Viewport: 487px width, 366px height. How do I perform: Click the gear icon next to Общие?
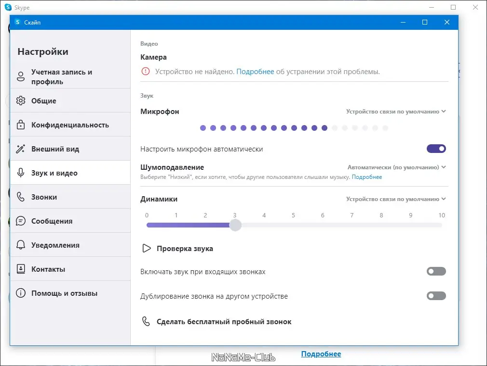pyautogui.click(x=21, y=101)
